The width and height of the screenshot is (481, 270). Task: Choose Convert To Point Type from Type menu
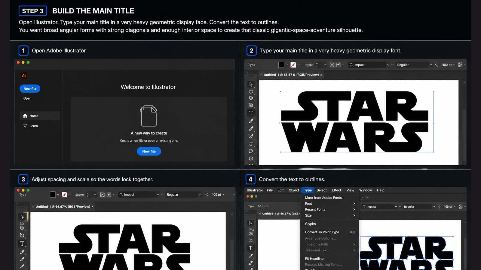click(330, 232)
